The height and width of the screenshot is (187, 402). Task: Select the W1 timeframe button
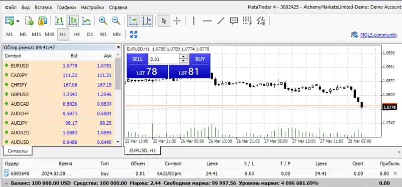coord(104,34)
